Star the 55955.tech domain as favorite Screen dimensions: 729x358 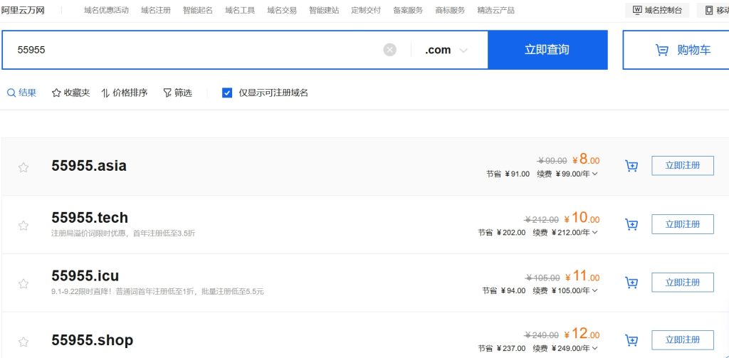pos(23,226)
